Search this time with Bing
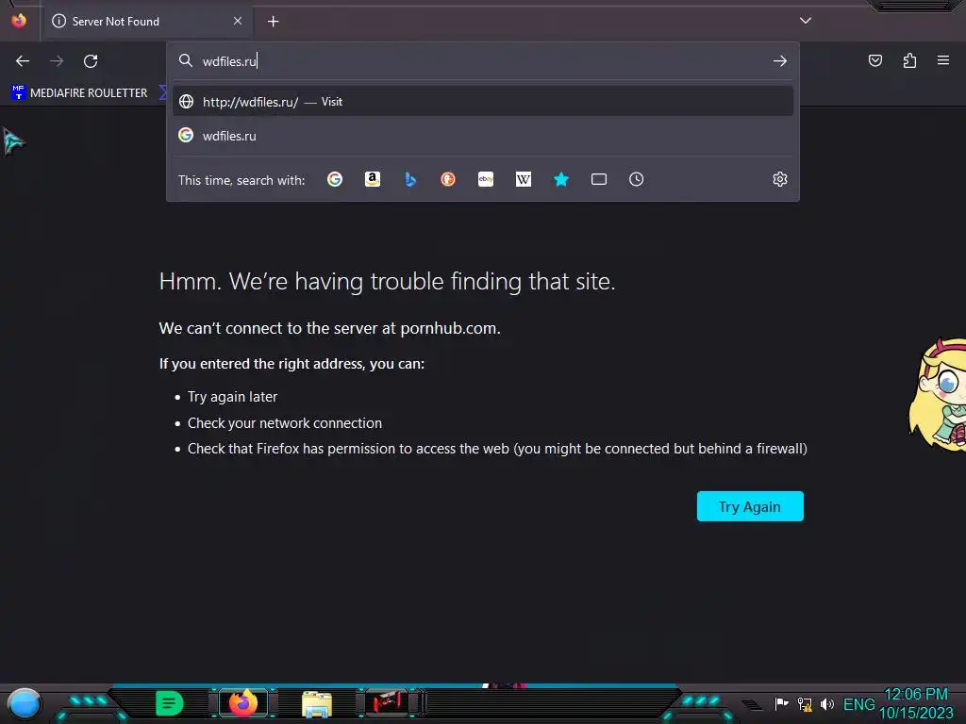Viewport: 966px width, 724px height. coord(410,179)
